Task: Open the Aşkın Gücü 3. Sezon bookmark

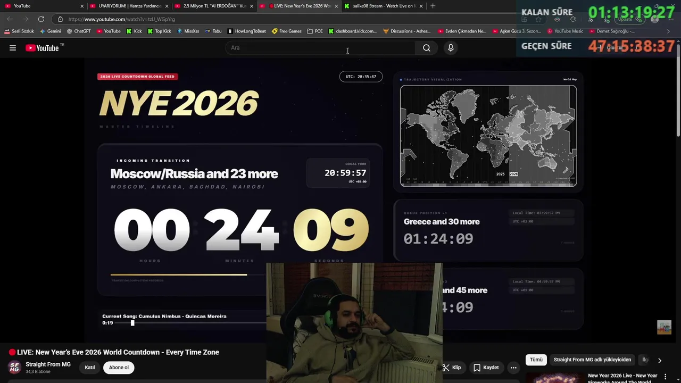Action: (517, 31)
